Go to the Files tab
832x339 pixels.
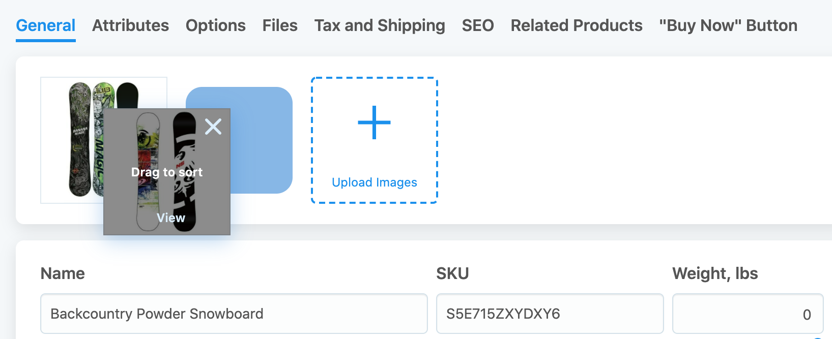280,25
